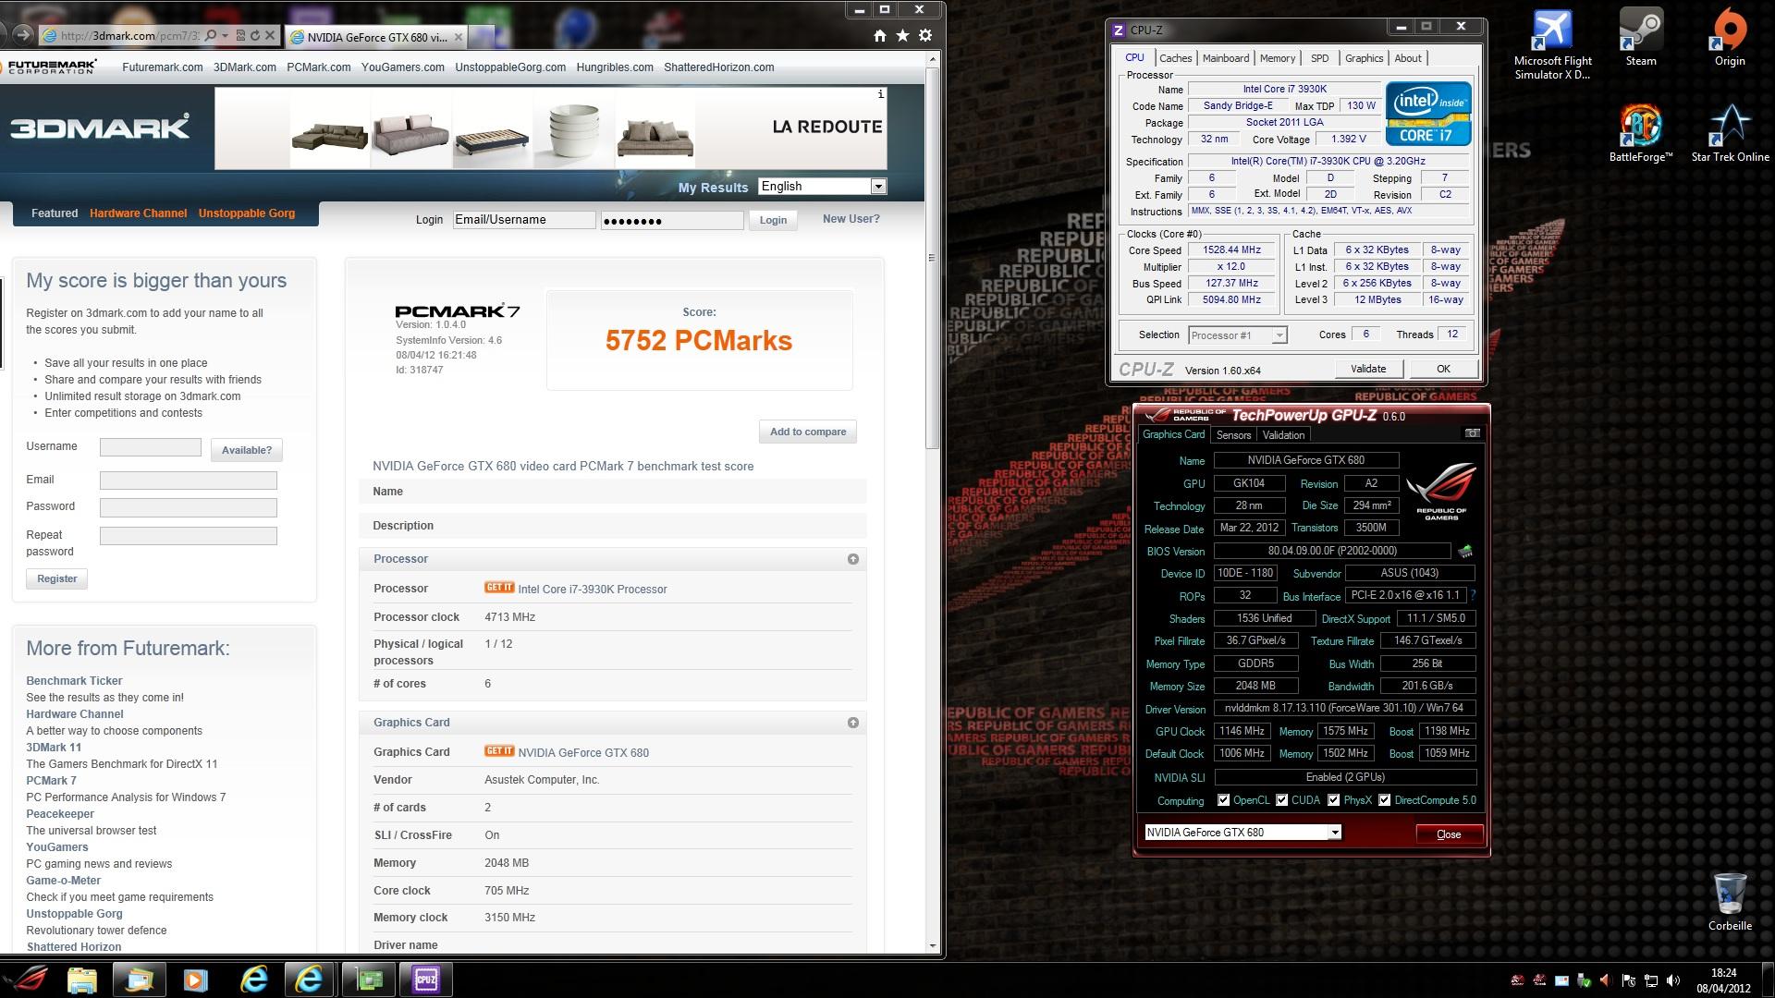Refresh the page in Internet Explorer

pyautogui.click(x=254, y=36)
